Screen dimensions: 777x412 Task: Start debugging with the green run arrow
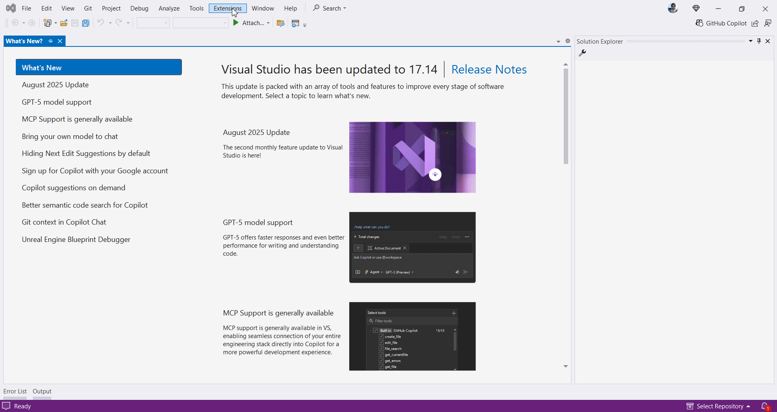[x=236, y=23]
